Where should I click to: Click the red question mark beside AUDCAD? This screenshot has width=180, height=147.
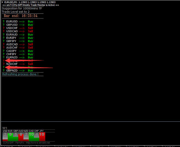[4, 45]
